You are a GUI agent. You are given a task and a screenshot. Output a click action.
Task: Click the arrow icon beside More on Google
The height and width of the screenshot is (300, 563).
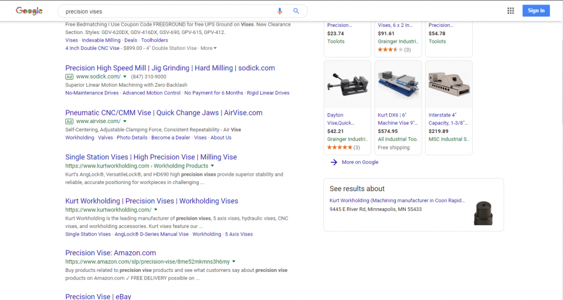pyautogui.click(x=334, y=162)
